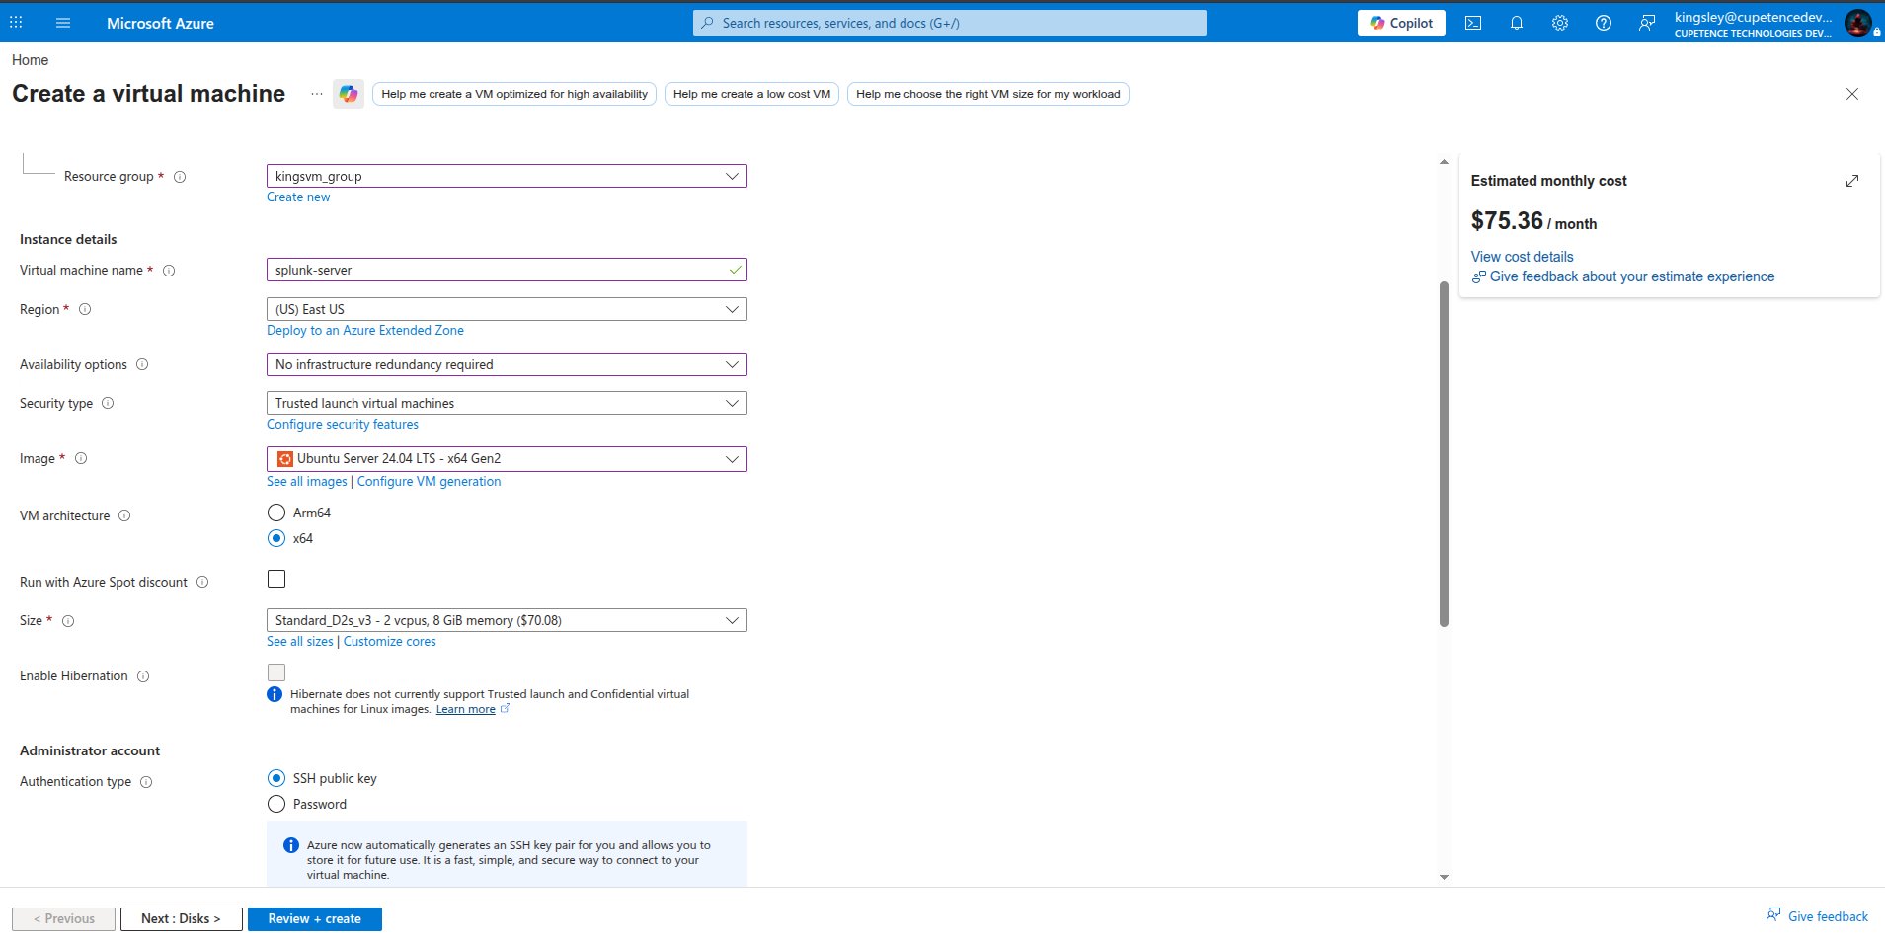Click the Give feedback icon at bottom right
1885x947 pixels.
point(1773,915)
